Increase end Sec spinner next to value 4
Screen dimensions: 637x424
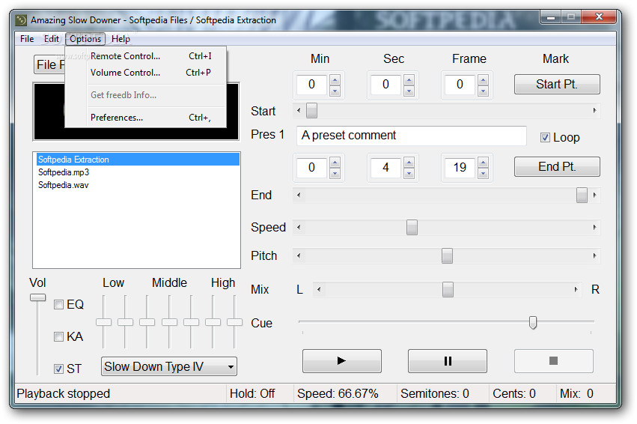click(x=409, y=163)
